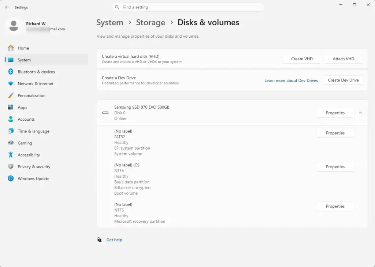The width and height of the screenshot is (375, 267).
Task: Open Bluetooth & devices settings
Action: pyautogui.click(x=46, y=72)
